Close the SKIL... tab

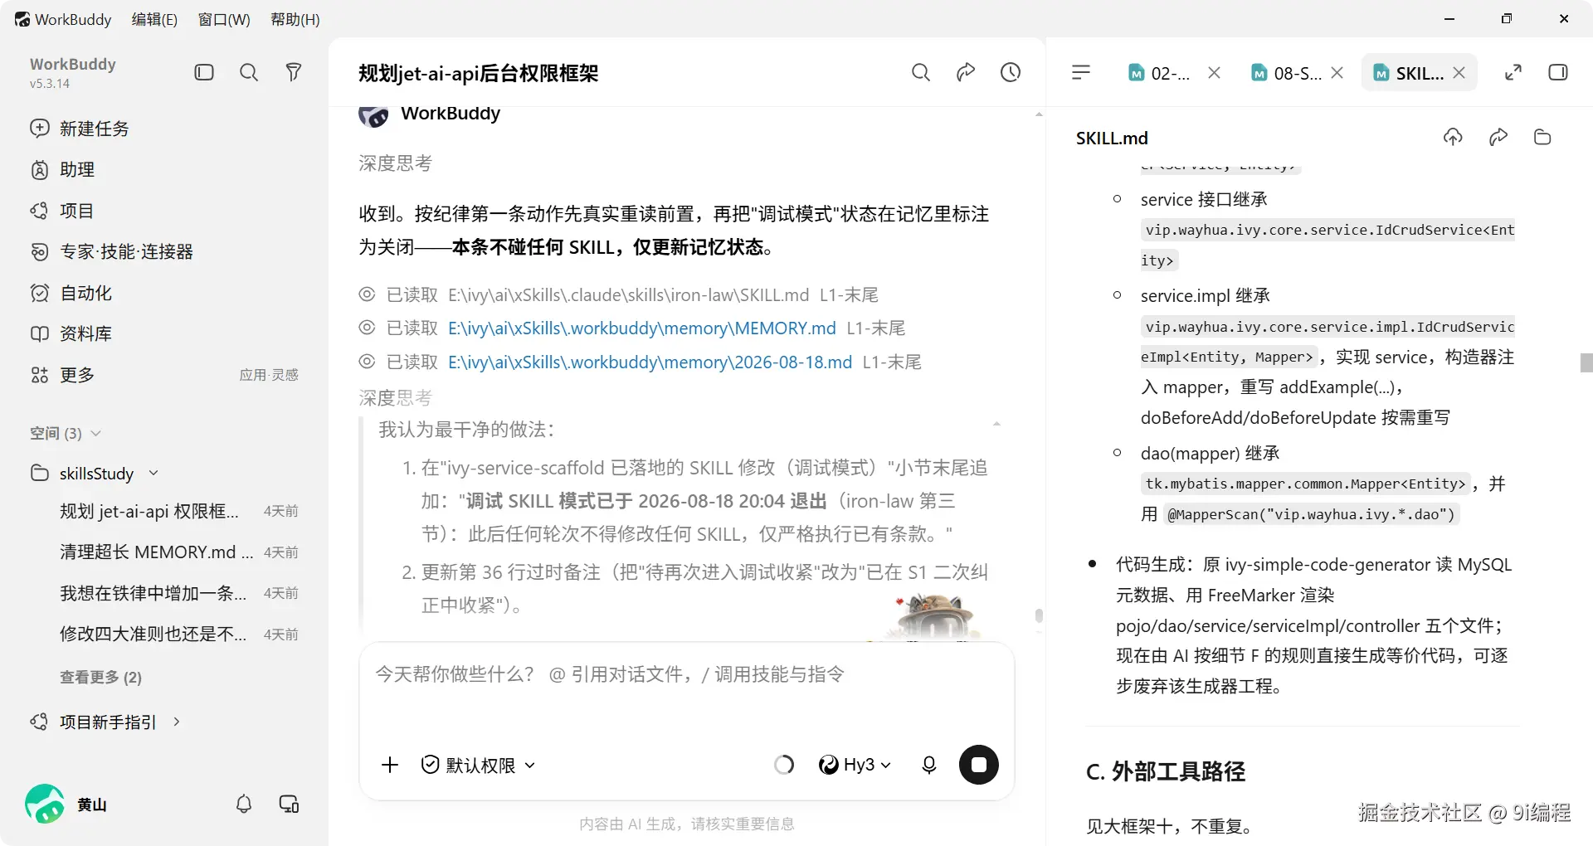(1459, 72)
